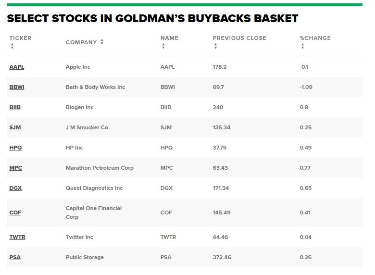Open the DGX ticker link
This screenshot has height=275, width=375.
pos(15,188)
